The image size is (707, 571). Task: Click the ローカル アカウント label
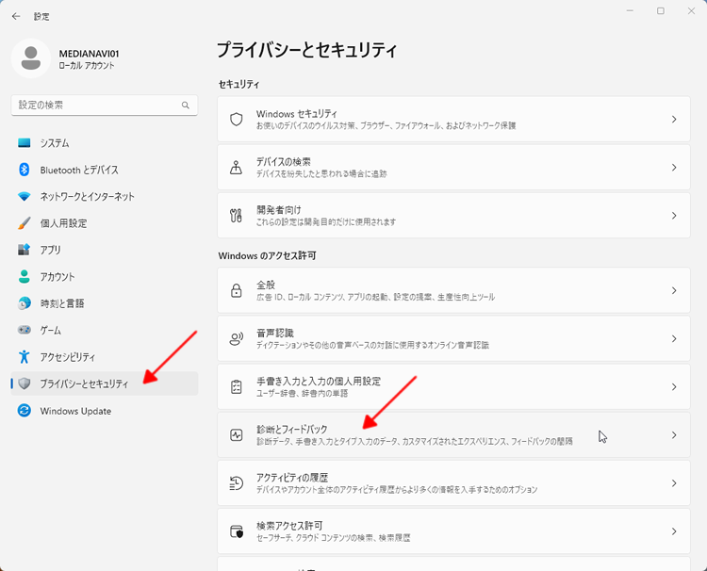pos(87,66)
